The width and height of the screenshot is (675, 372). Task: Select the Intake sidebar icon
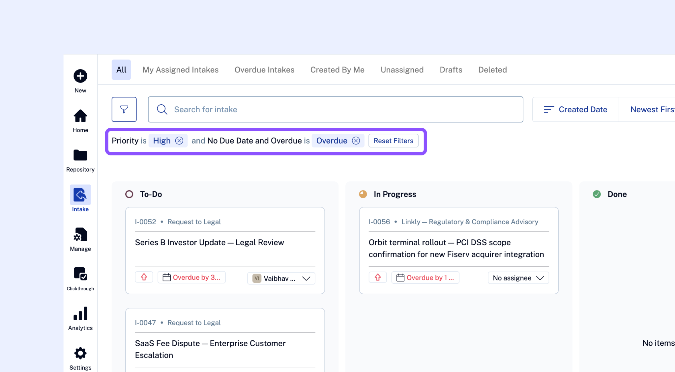click(80, 195)
